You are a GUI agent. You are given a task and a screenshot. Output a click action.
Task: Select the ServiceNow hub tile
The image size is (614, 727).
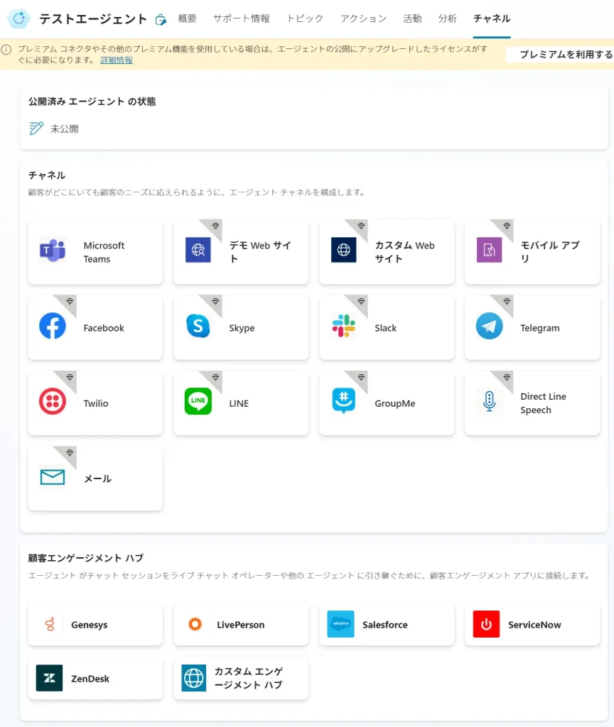pyautogui.click(x=532, y=624)
